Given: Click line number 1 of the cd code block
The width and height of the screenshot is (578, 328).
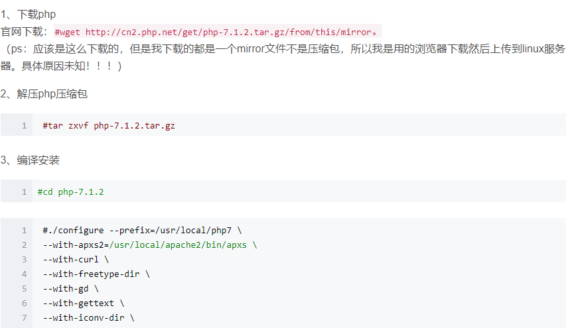Looking at the screenshot, I should 25,192.
